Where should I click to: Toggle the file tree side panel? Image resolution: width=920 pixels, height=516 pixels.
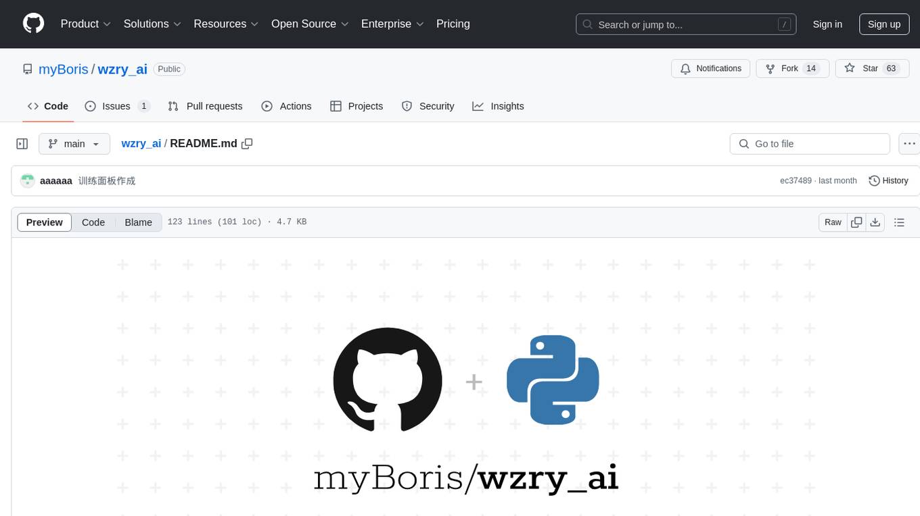pyautogui.click(x=22, y=144)
